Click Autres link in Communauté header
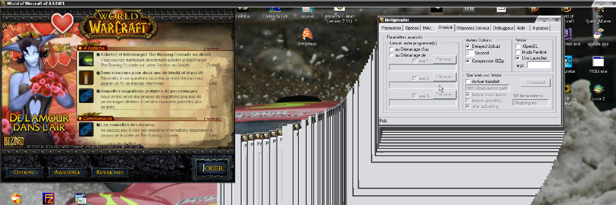This screenshot has height=205, width=616. click(213, 119)
